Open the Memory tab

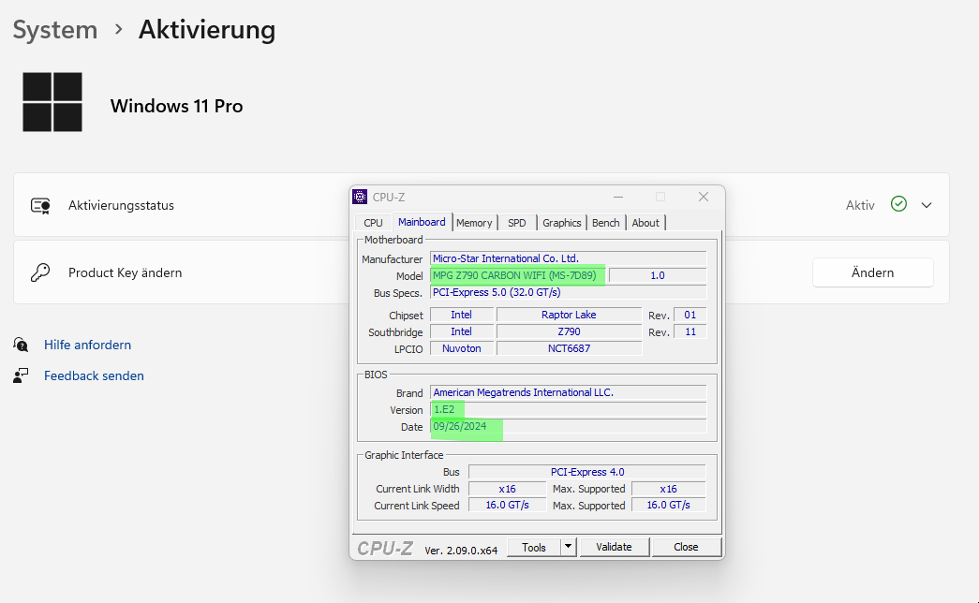[x=474, y=223]
